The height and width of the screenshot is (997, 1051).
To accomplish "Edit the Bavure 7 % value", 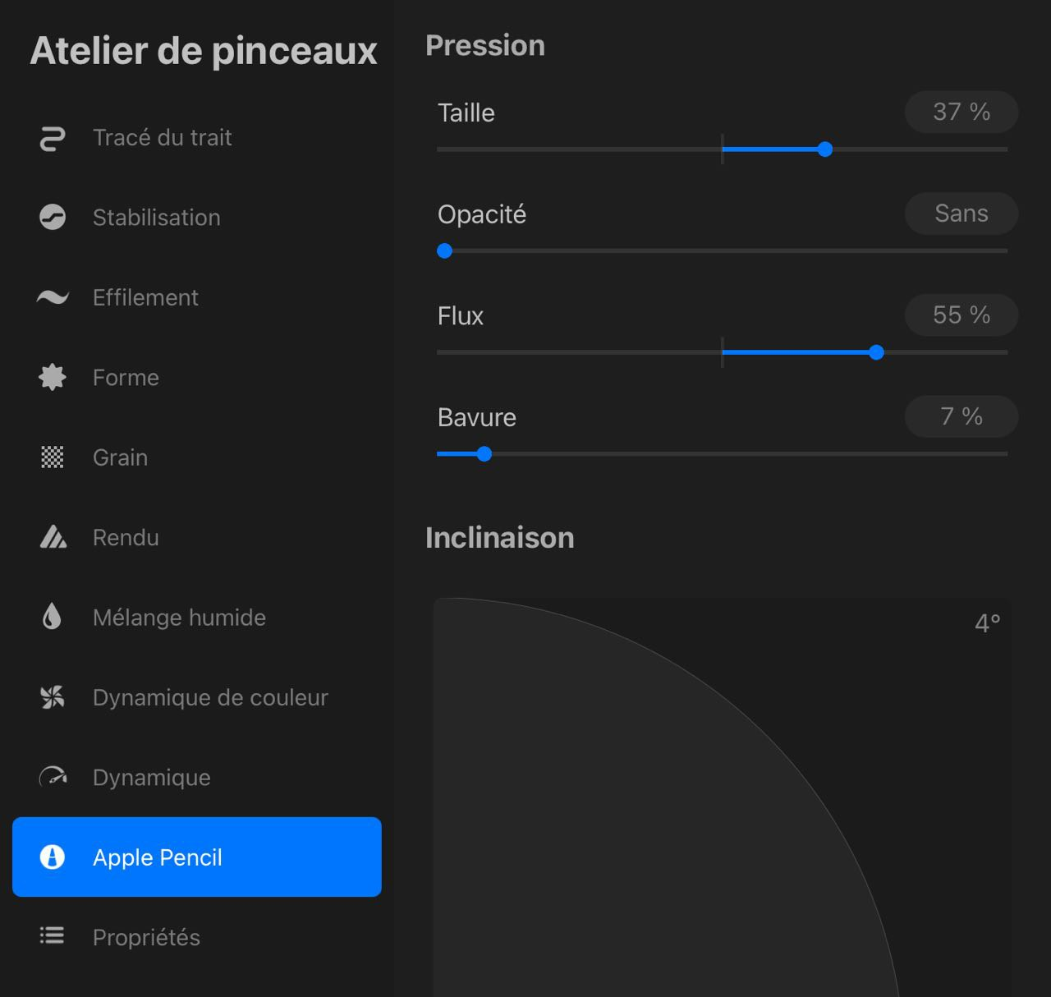I will (961, 417).
